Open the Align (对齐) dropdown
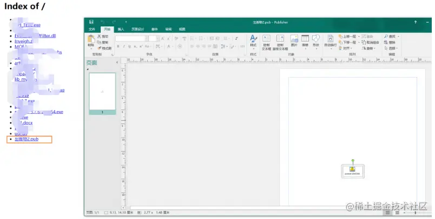This screenshot has width=435, height=219. point(345,48)
